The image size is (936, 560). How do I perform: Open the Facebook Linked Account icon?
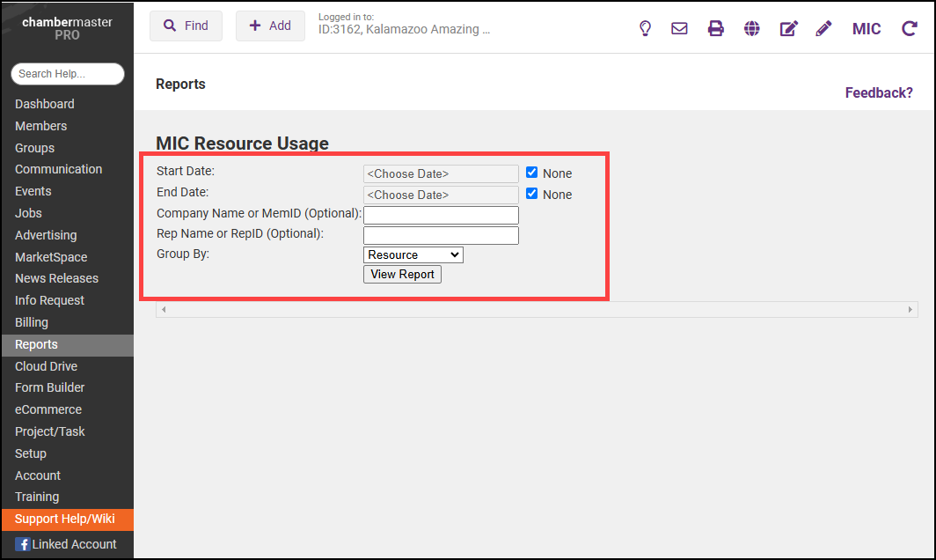tap(23, 544)
